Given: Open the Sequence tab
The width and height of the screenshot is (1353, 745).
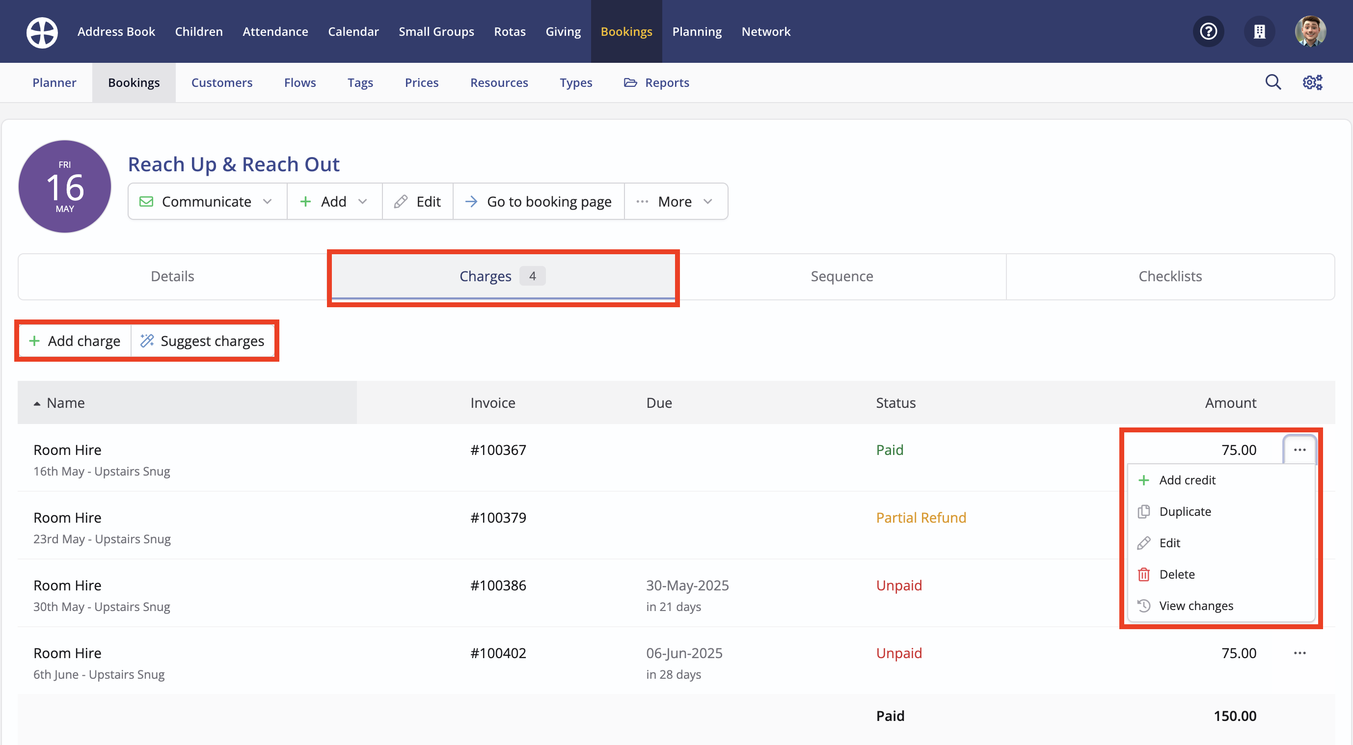Looking at the screenshot, I should pyautogui.click(x=842, y=276).
